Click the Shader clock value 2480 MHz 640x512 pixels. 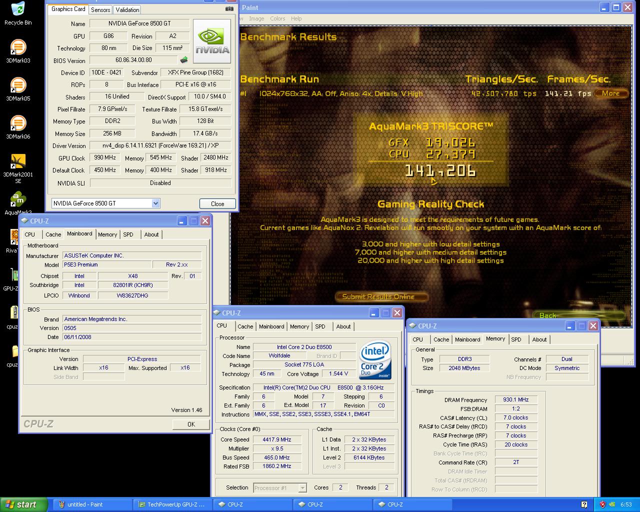pyautogui.click(x=216, y=157)
